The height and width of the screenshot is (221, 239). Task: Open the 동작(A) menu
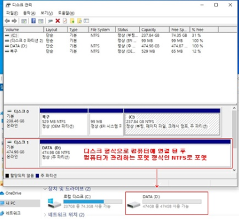point(29,13)
